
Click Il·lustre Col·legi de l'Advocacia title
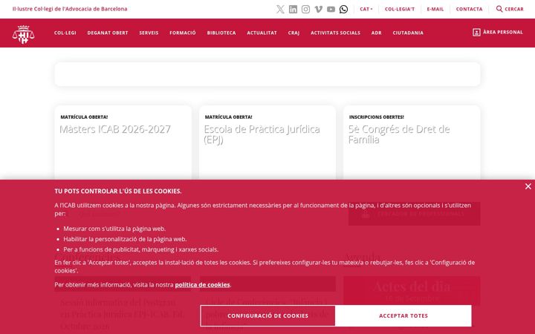tap(70, 9)
